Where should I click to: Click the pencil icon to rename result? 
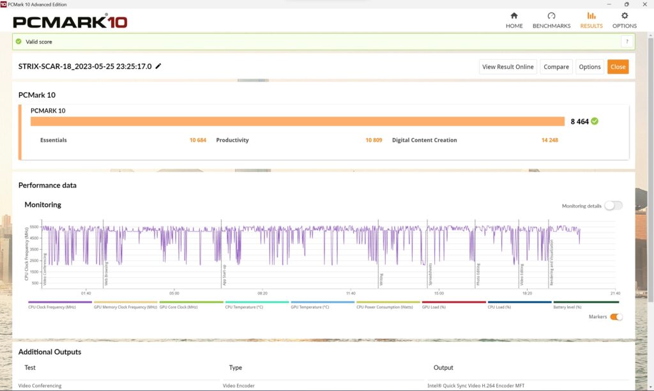[x=158, y=66]
